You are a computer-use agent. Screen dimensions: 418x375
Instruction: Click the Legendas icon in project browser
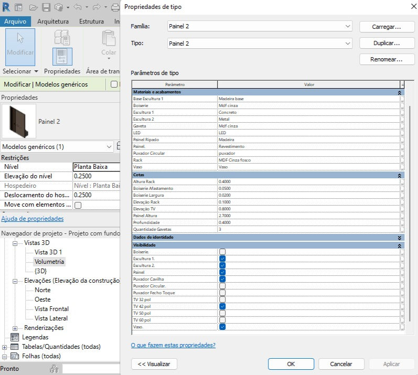[15, 337]
